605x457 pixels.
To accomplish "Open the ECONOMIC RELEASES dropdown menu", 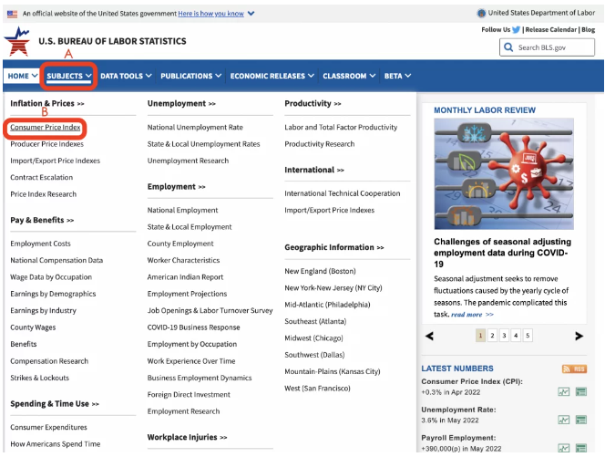I will pyautogui.click(x=272, y=76).
